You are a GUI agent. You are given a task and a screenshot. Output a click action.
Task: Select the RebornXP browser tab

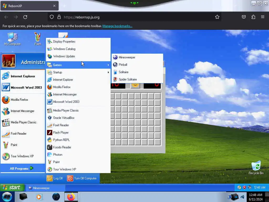(x=29, y=6)
